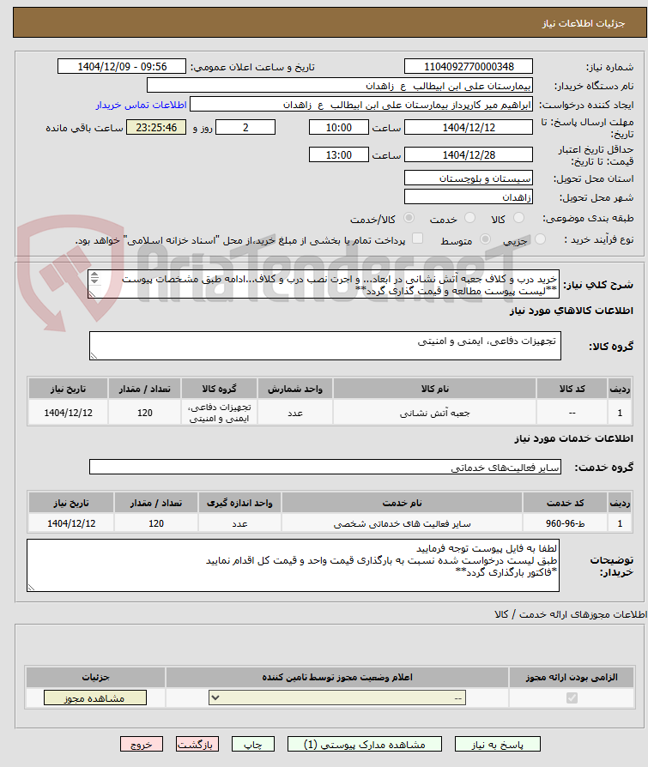Click the بازگشت back button
The width and height of the screenshot is (648, 767).
[x=197, y=744]
